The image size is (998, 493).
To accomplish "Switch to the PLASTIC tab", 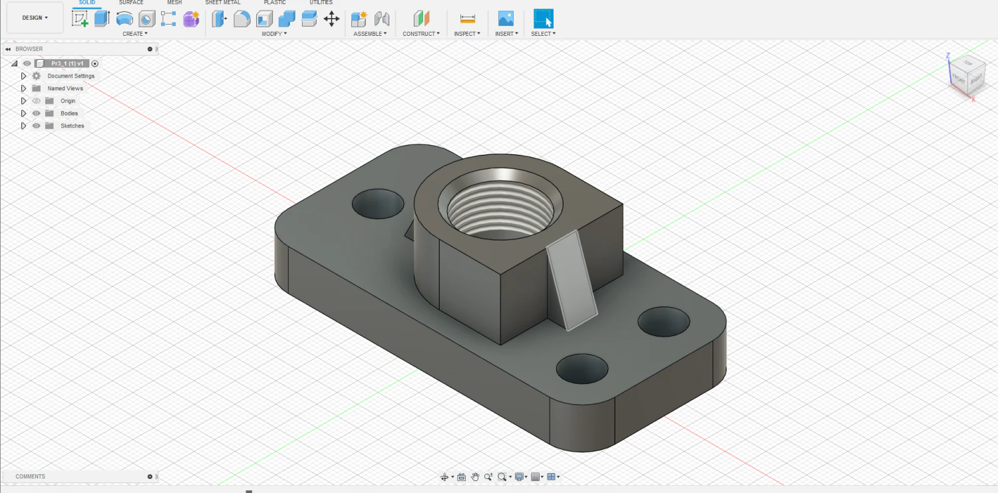I will click(x=275, y=3).
